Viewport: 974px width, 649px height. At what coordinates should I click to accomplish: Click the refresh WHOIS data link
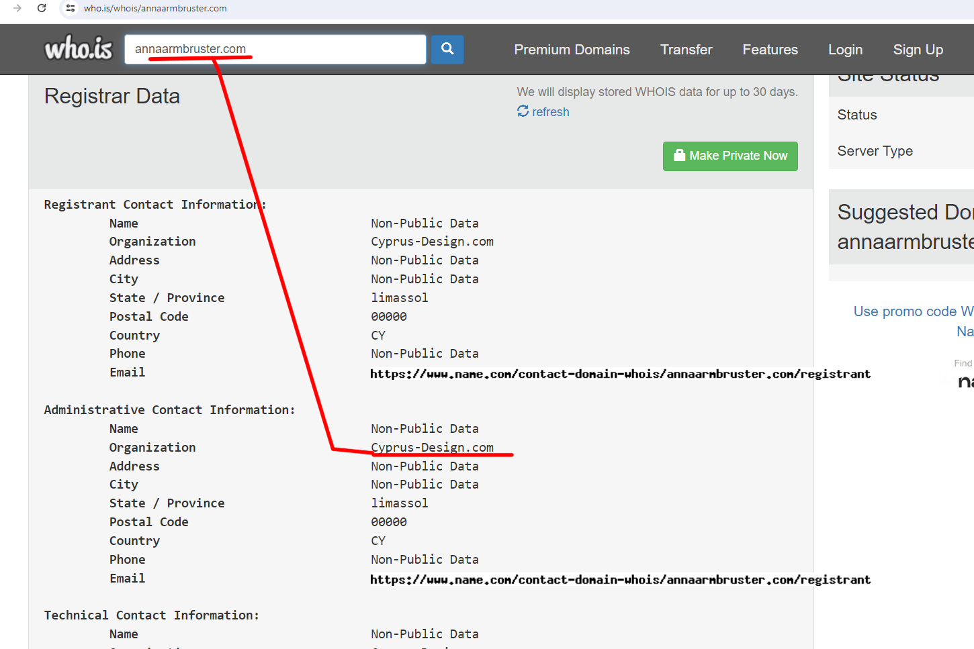(x=543, y=112)
